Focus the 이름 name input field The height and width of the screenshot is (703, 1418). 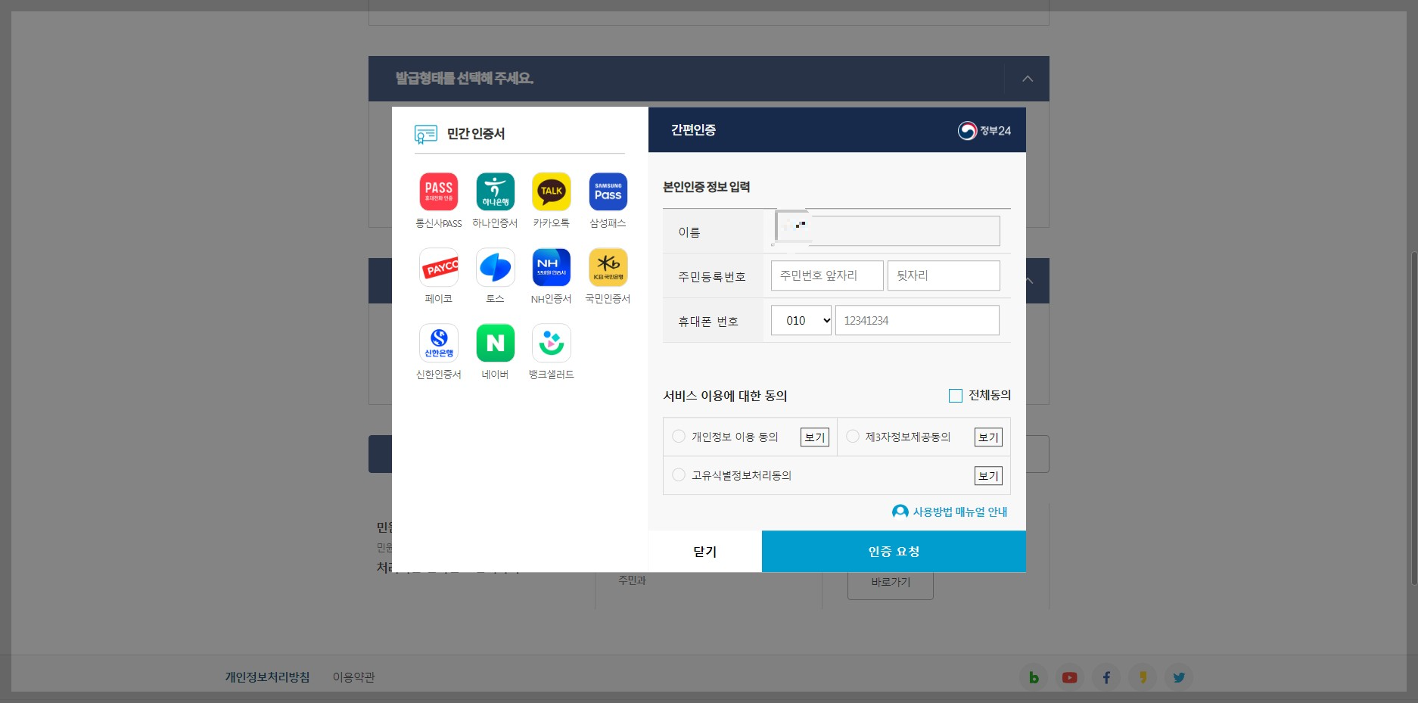coord(885,231)
